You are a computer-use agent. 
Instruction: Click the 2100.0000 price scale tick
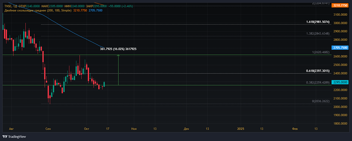coord(340,99)
